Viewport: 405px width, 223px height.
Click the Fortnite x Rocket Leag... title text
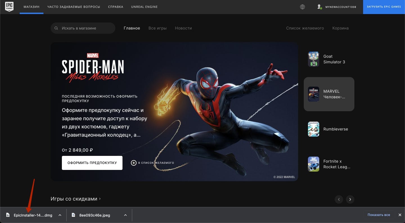coord(337,164)
